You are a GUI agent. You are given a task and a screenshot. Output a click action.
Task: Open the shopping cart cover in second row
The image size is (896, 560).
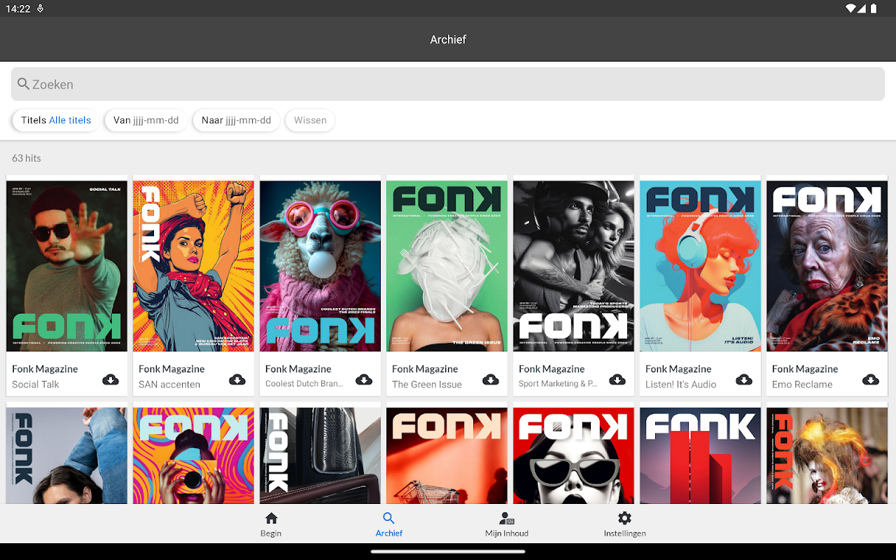click(447, 456)
